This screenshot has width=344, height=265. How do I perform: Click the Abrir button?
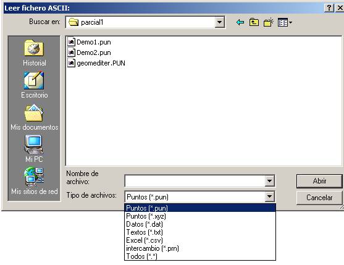(319, 181)
